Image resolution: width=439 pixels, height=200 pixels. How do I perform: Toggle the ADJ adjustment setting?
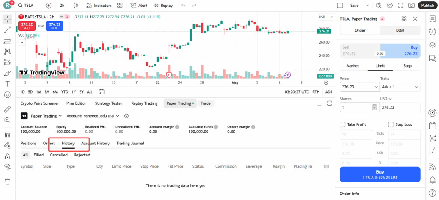point(328,92)
